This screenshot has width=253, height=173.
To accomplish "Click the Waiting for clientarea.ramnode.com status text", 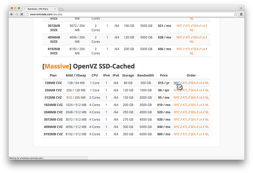I will point(27,158).
